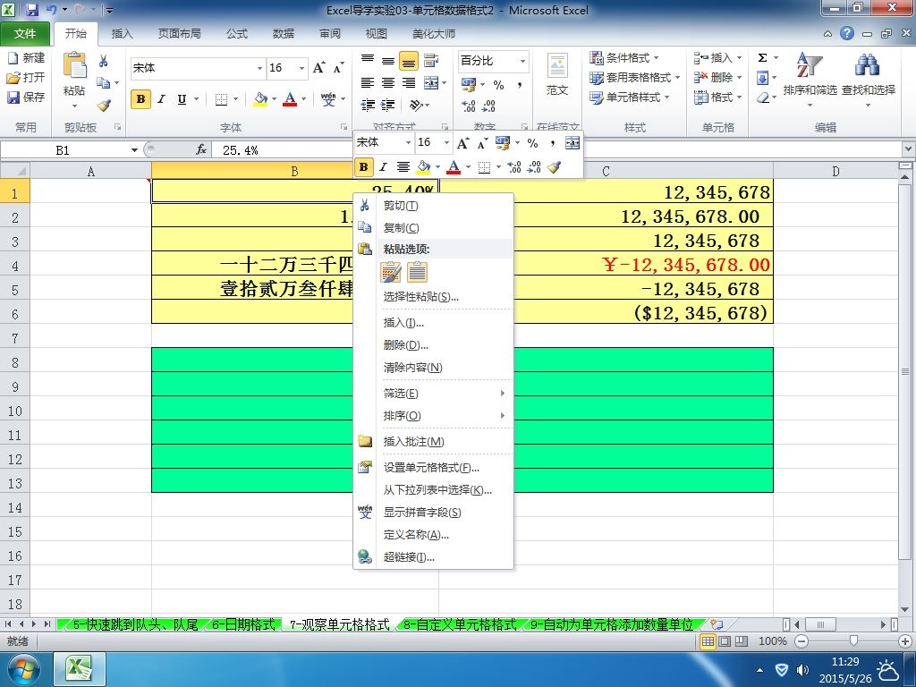The image size is (916, 687).
Task: Open the 公式 ribbon tab
Action: [x=236, y=34]
